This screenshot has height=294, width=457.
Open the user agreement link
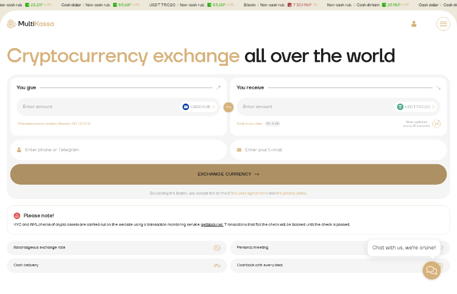point(250,193)
